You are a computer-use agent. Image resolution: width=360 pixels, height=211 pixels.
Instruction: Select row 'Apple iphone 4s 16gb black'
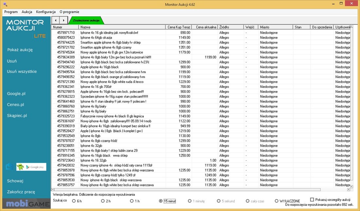[x=201, y=67]
